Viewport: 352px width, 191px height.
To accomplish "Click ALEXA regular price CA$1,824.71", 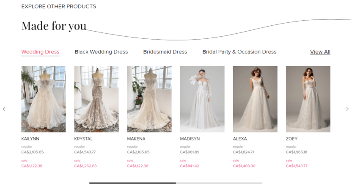I will click(243, 152).
